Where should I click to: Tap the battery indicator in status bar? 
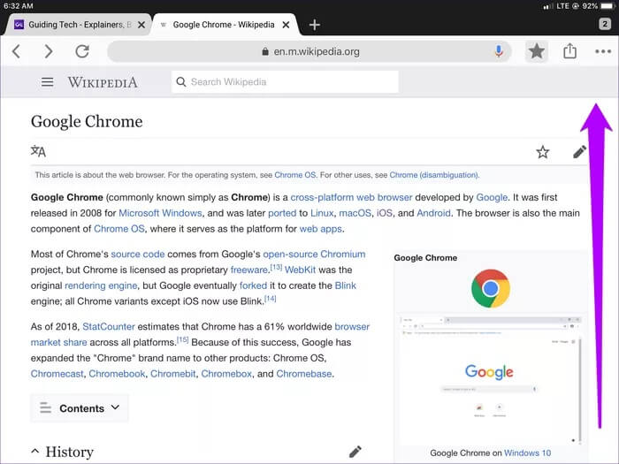pos(608,6)
